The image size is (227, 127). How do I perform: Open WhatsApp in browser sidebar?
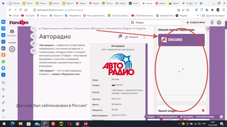pos(3,62)
